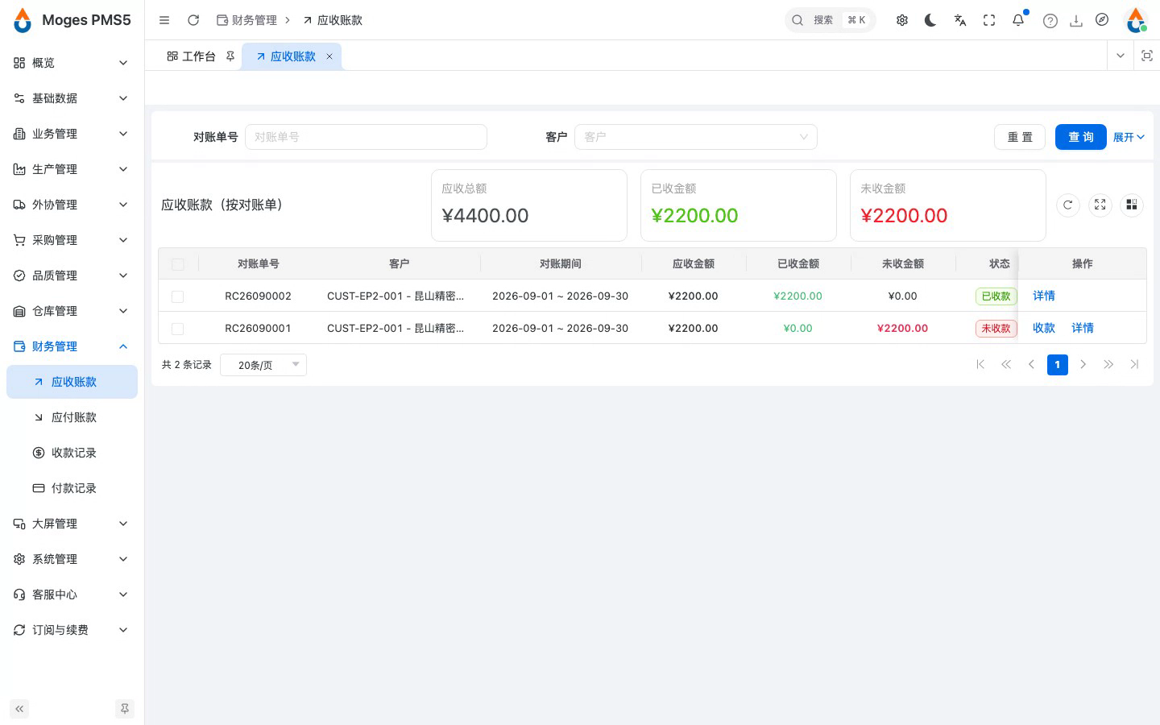Screen dimensions: 1160x725
Task: Open 付款记录 in the sidebar
Action: [x=72, y=488]
